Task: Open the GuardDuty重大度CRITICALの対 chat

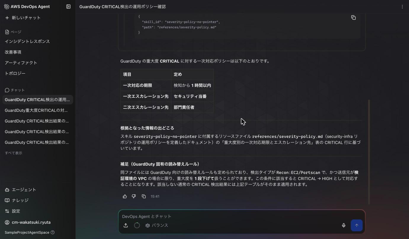Action: click(38, 110)
